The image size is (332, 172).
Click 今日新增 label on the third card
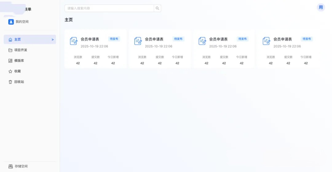242,57
